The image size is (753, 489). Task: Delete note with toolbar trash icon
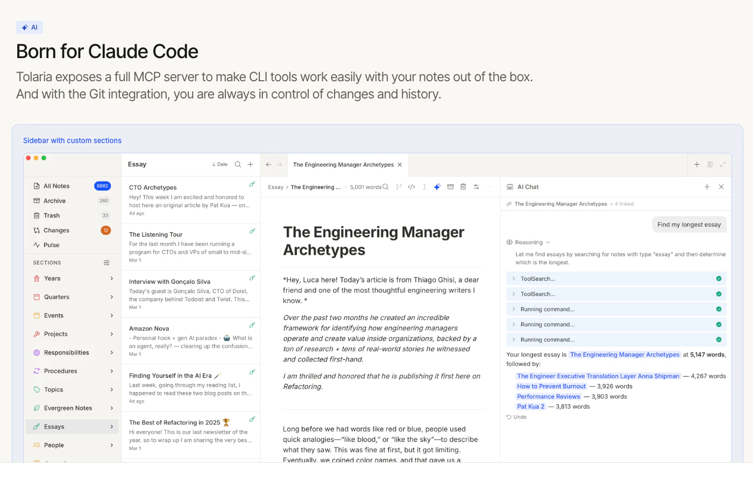pos(463,187)
